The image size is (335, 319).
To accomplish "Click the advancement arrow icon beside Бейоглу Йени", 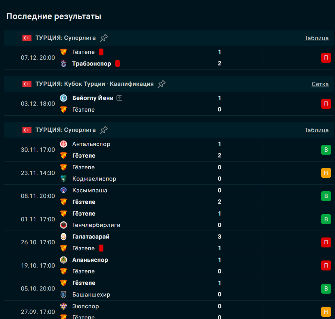I will (119, 98).
